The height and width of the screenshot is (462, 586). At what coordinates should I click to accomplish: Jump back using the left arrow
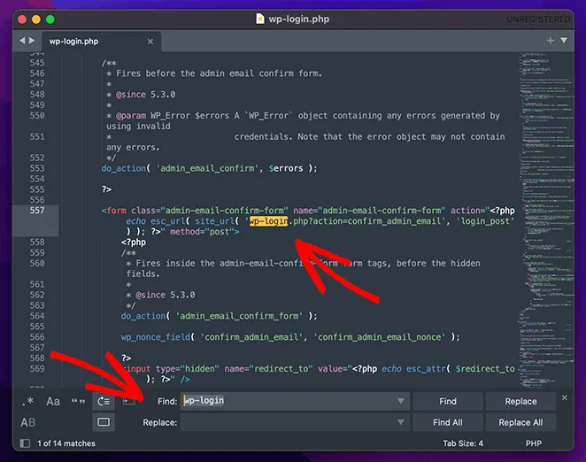22,41
